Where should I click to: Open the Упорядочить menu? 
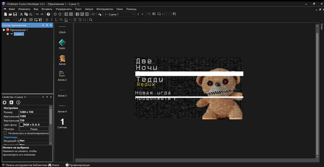point(64,9)
